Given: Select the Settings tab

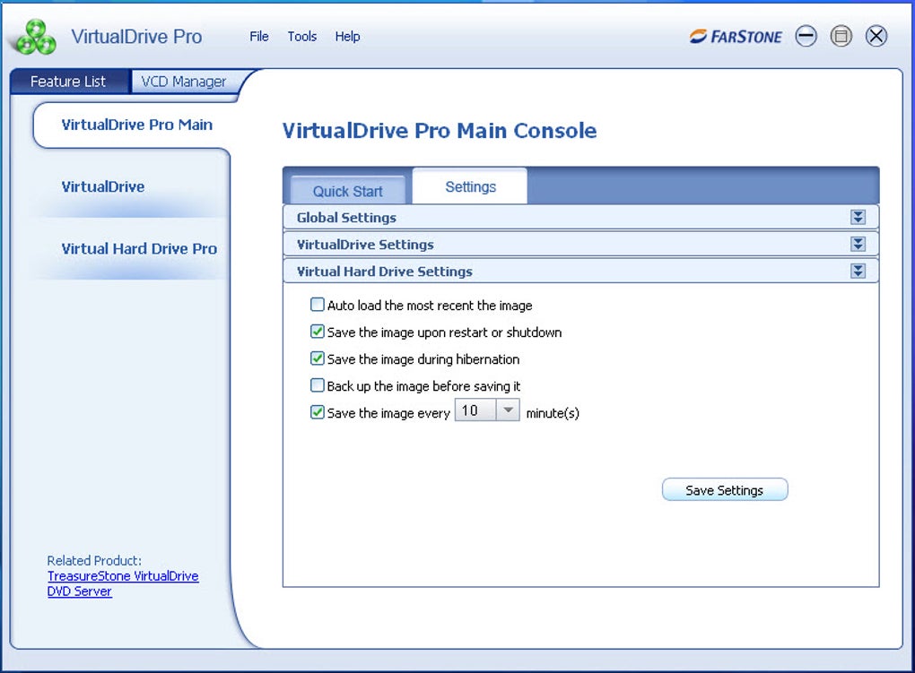Looking at the screenshot, I should point(470,186).
